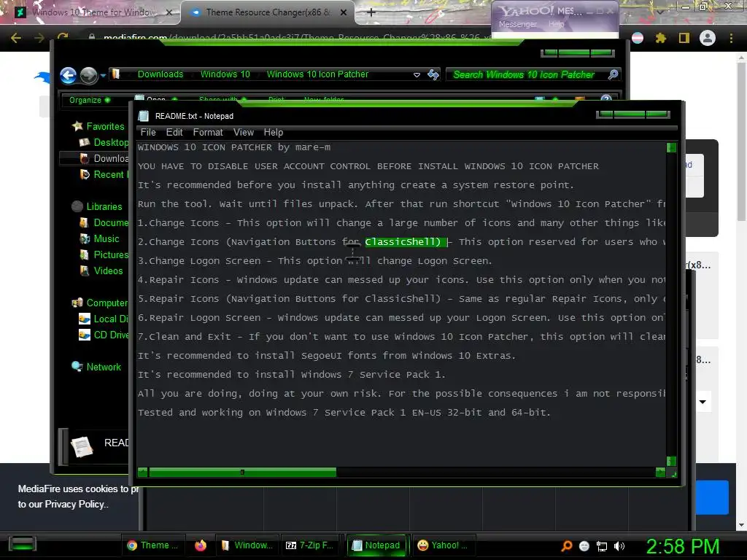Close the Theme Resource Changer browser tab
The height and width of the screenshot is (560, 747).
[x=344, y=12]
